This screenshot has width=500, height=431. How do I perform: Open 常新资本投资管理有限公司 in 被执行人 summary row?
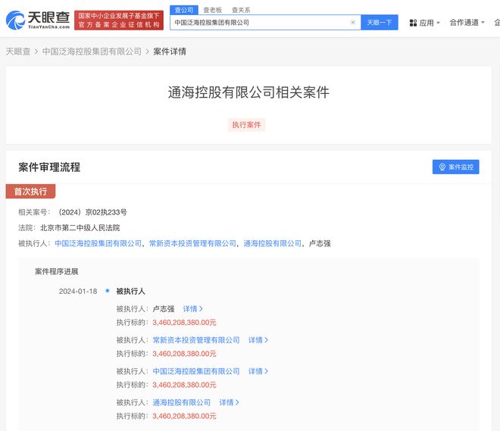pyautogui.click(x=192, y=243)
